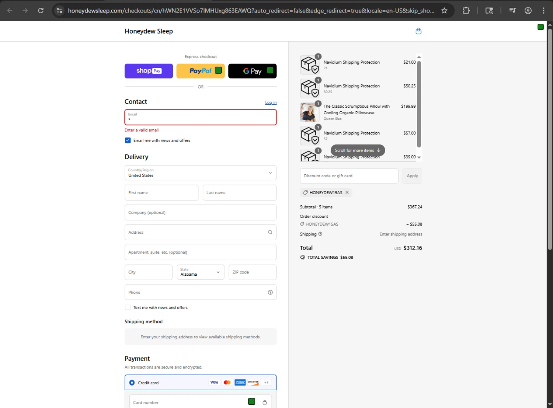Viewport: 553px width, 408px height.
Task: Click the Apartment, suite, etc. field
Action: (x=201, y=252)
